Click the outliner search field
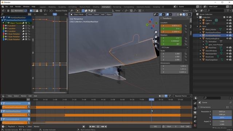 coord(216,11)
